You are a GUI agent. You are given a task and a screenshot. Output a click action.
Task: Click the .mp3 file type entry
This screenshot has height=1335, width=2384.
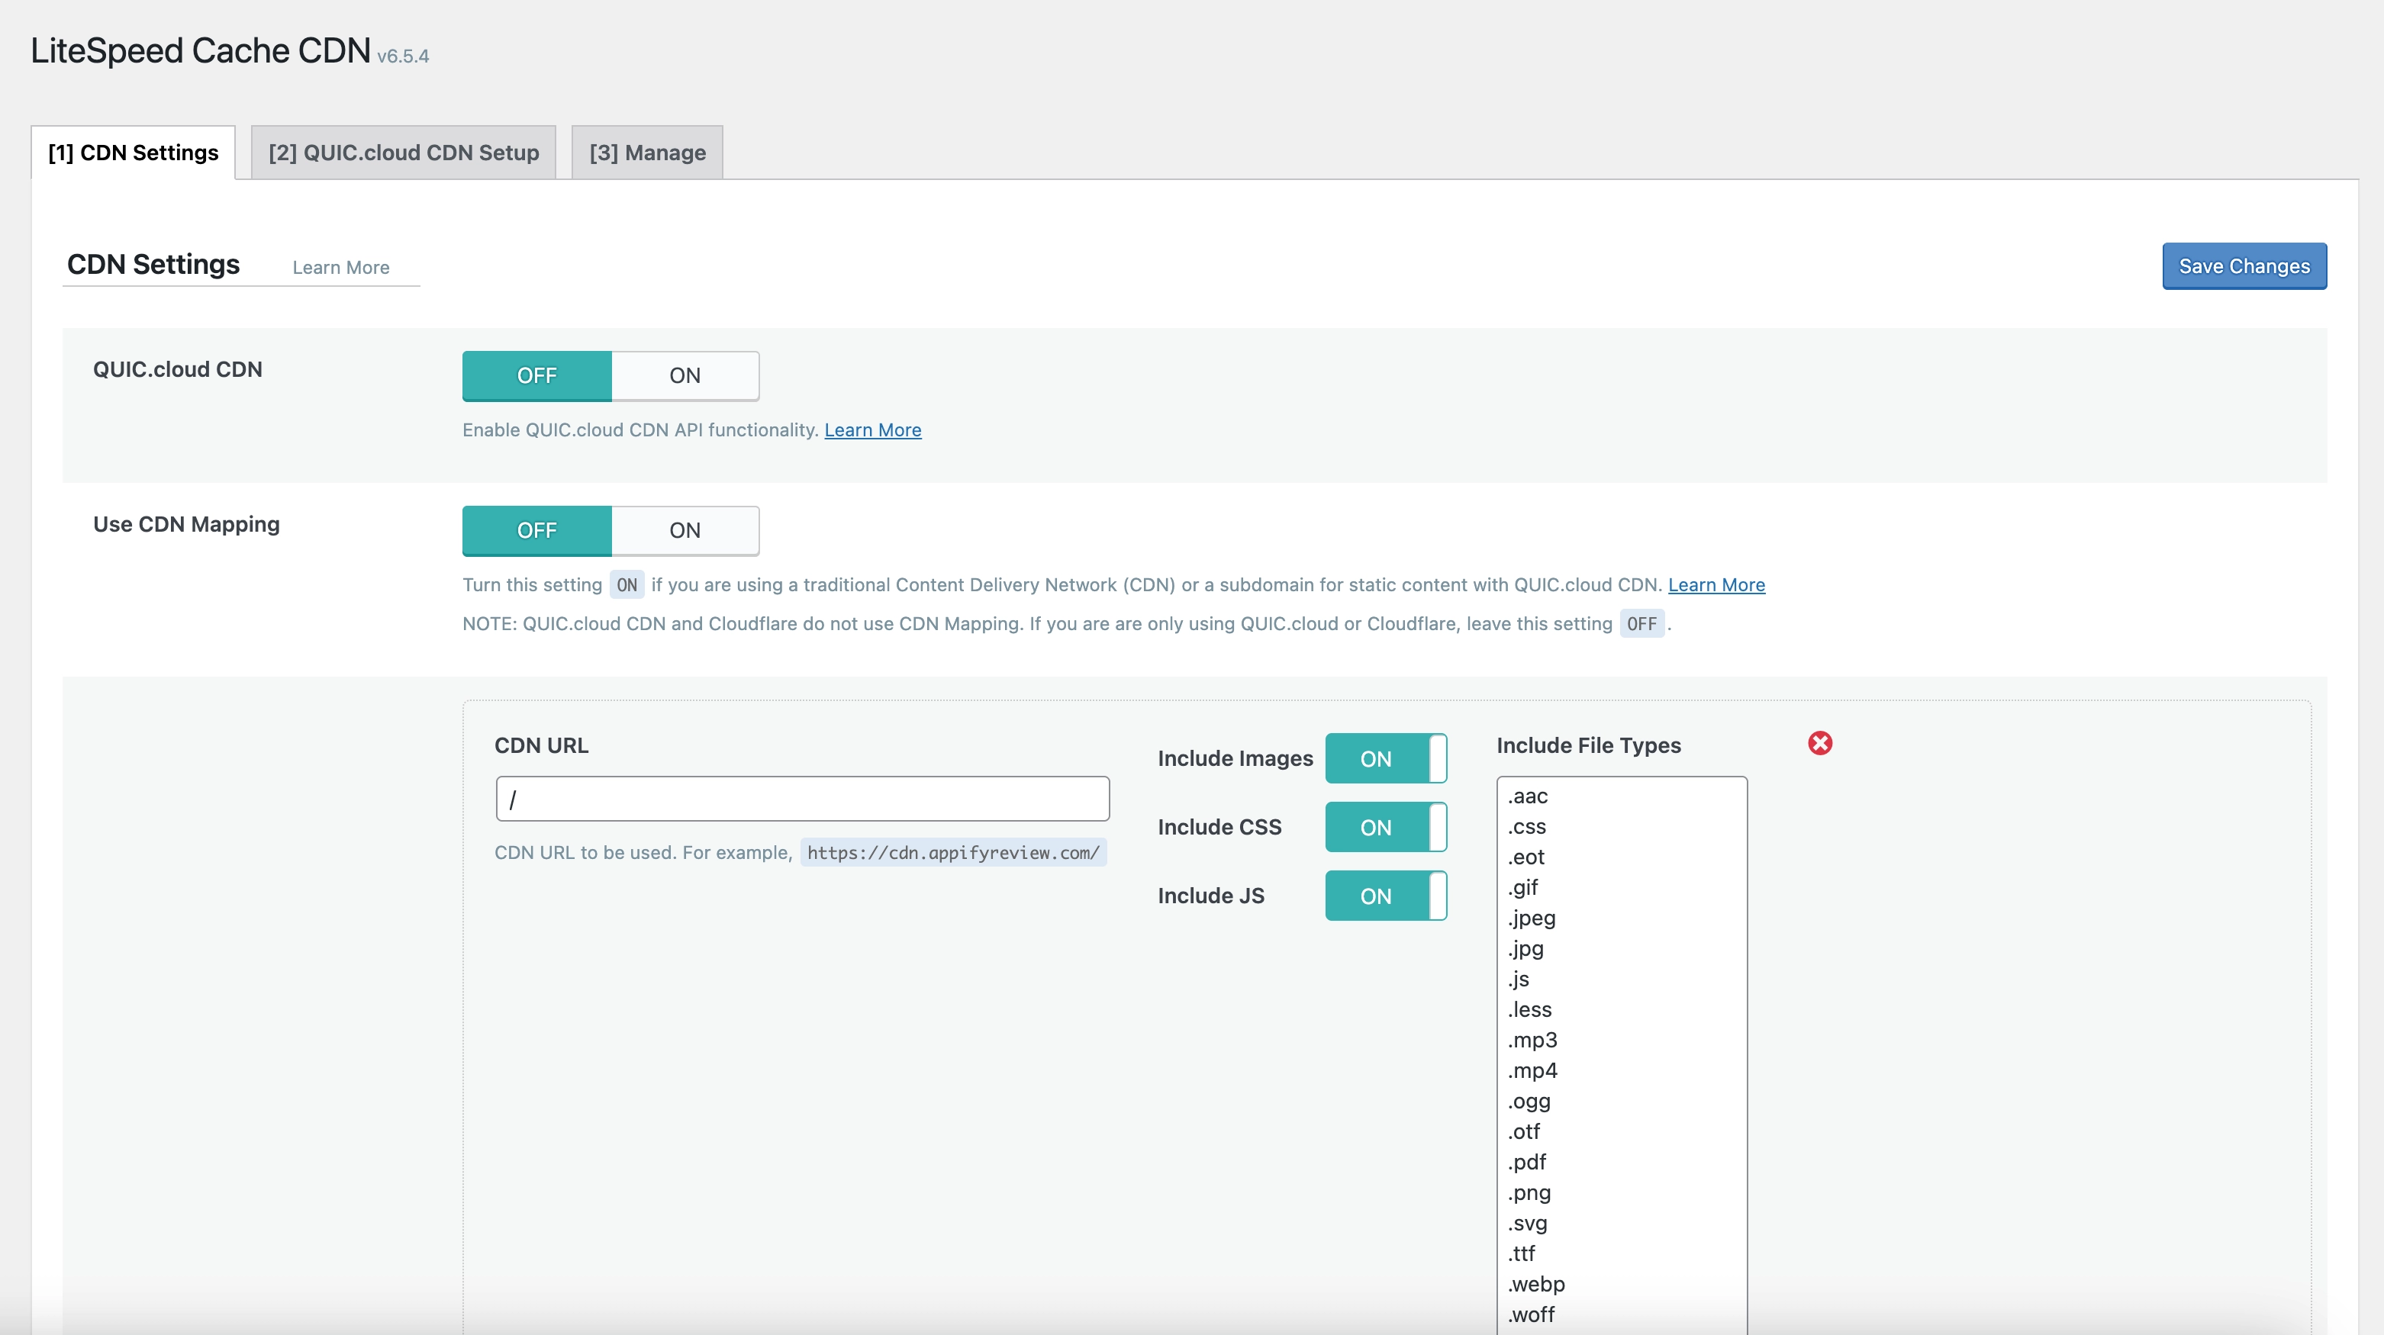coord(1532,1041)
